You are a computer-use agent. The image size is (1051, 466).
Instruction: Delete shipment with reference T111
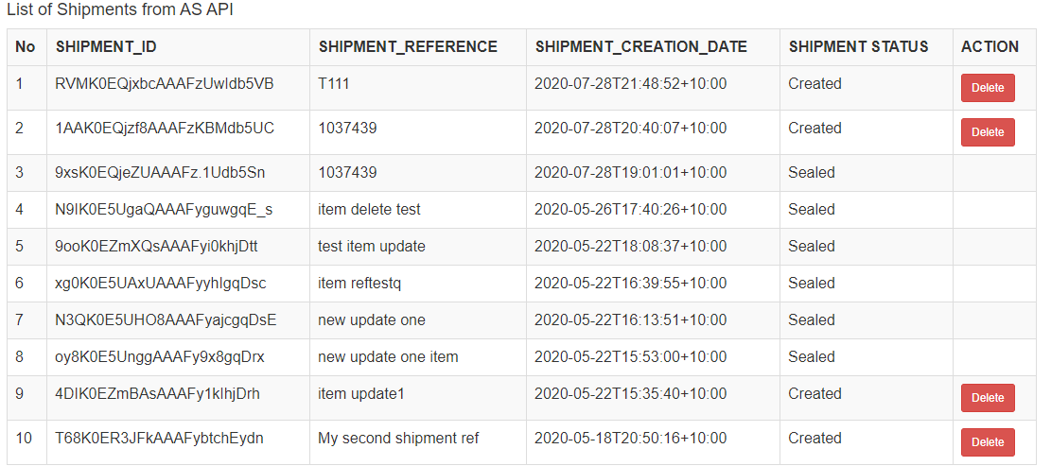click(988, 88)
